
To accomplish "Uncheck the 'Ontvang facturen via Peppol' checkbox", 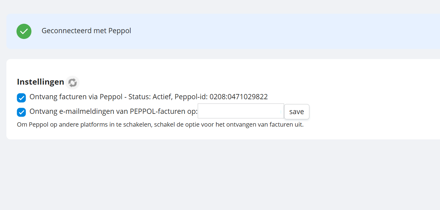I will click(21, 98).
